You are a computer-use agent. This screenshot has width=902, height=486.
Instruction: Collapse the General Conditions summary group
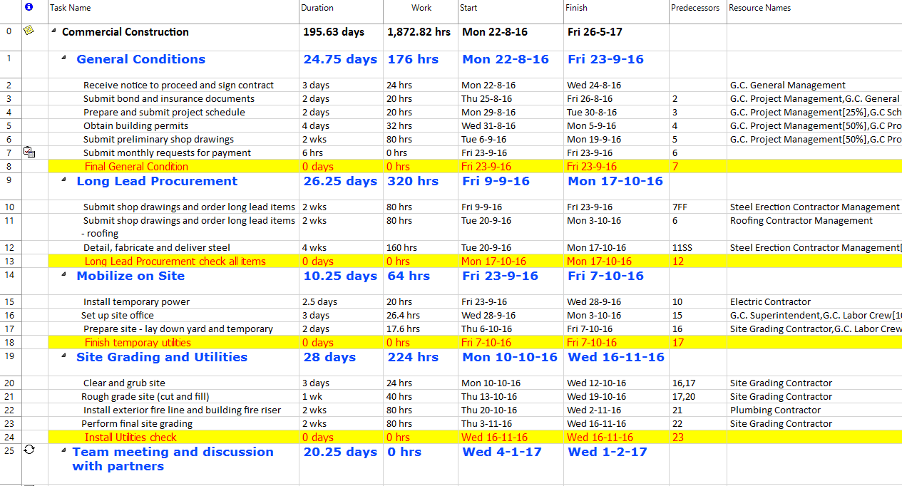63,58
